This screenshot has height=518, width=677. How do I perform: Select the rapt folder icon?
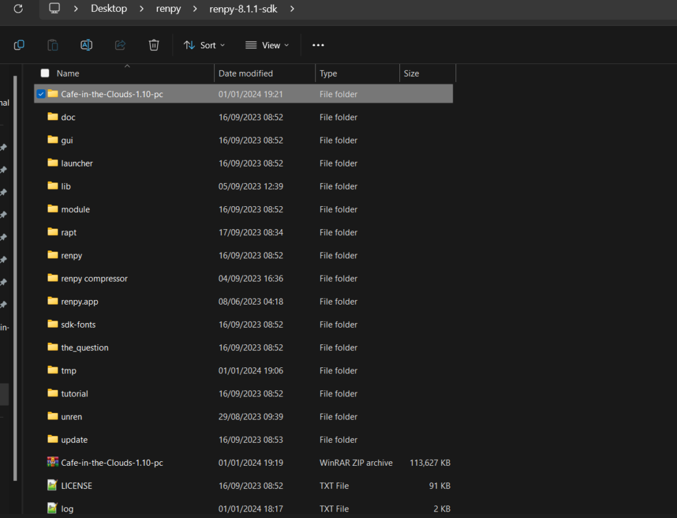pos(53,232)
